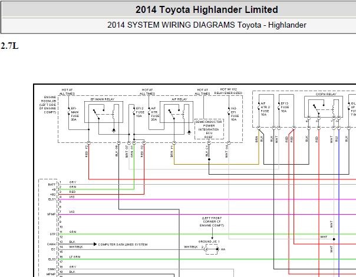Click the 'EFI 2 FUSE 10A' text
356x277 pixels.
click(140, 112)
